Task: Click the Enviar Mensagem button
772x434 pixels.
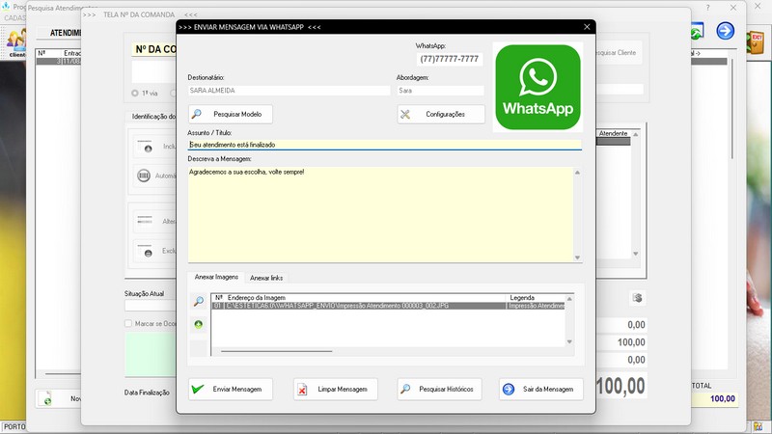Action: tap(231, 390)
